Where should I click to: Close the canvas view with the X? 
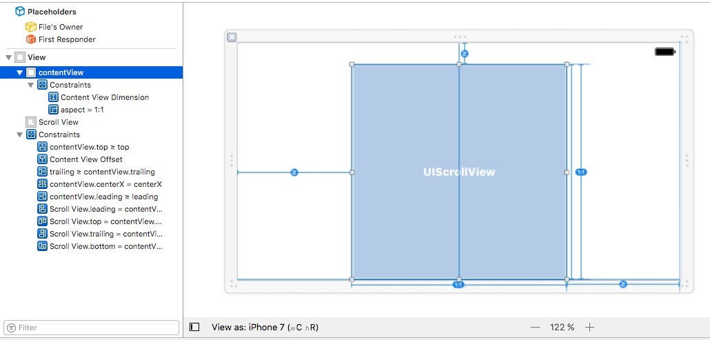tap(232, 37)
